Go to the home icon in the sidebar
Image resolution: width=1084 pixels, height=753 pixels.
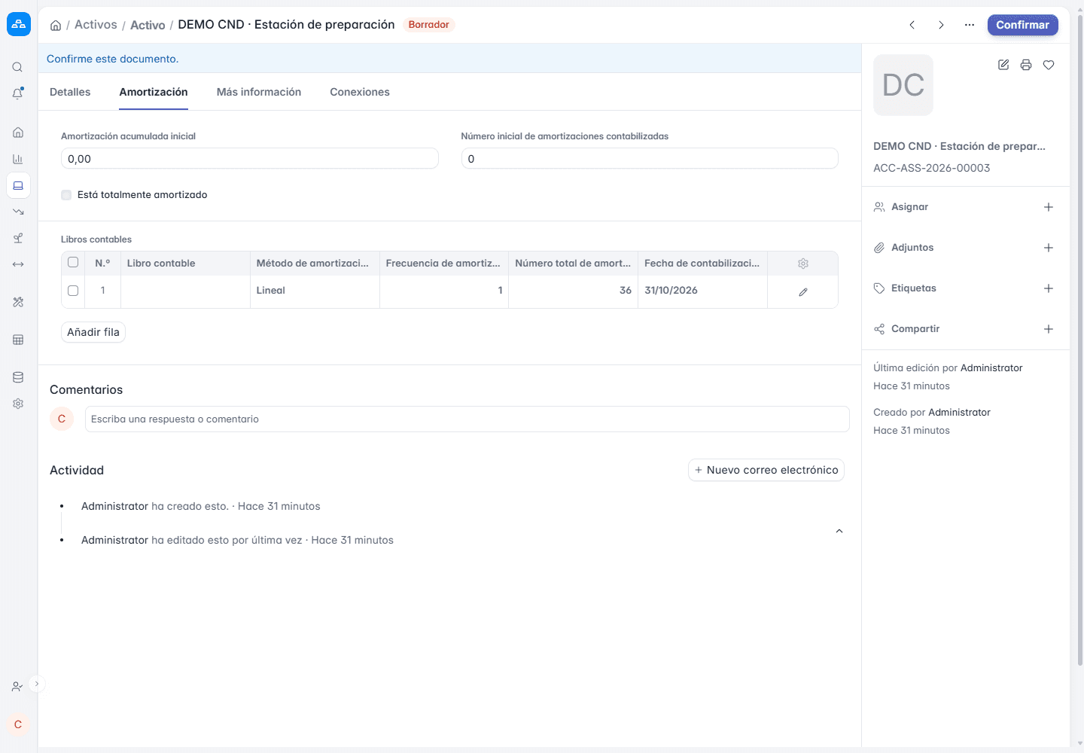pos(18,133)
